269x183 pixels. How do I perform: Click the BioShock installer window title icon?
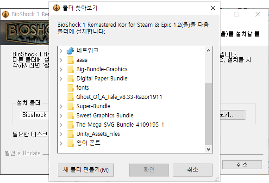[x=6, y=14]
